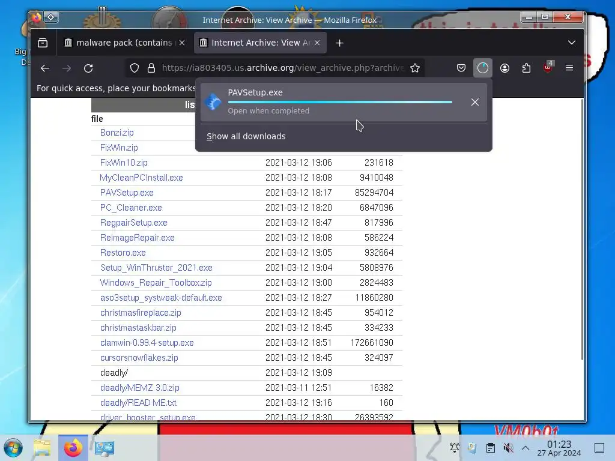Download Windows_Repair_Toolbox.zip

pyautogui.click(x=156, y=283)
